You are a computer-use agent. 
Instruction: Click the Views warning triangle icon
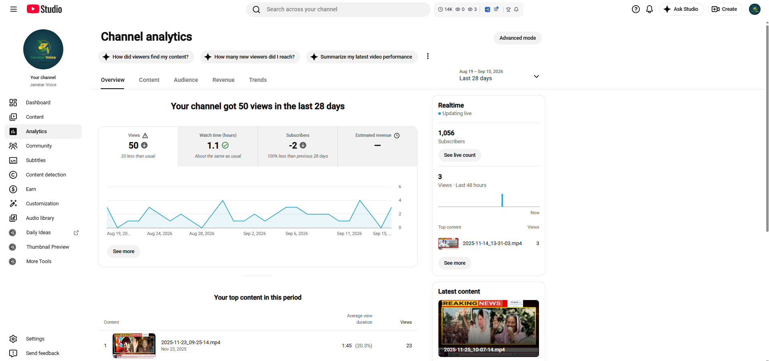145,136
